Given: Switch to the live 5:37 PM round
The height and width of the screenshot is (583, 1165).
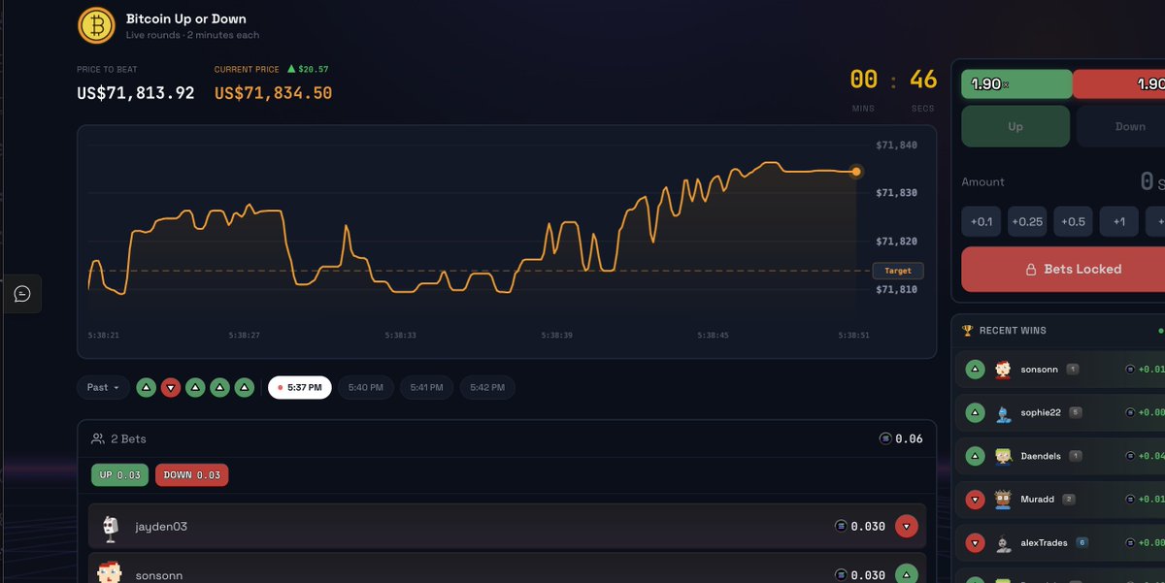Looking at the screenshot, I should (300, 388).
